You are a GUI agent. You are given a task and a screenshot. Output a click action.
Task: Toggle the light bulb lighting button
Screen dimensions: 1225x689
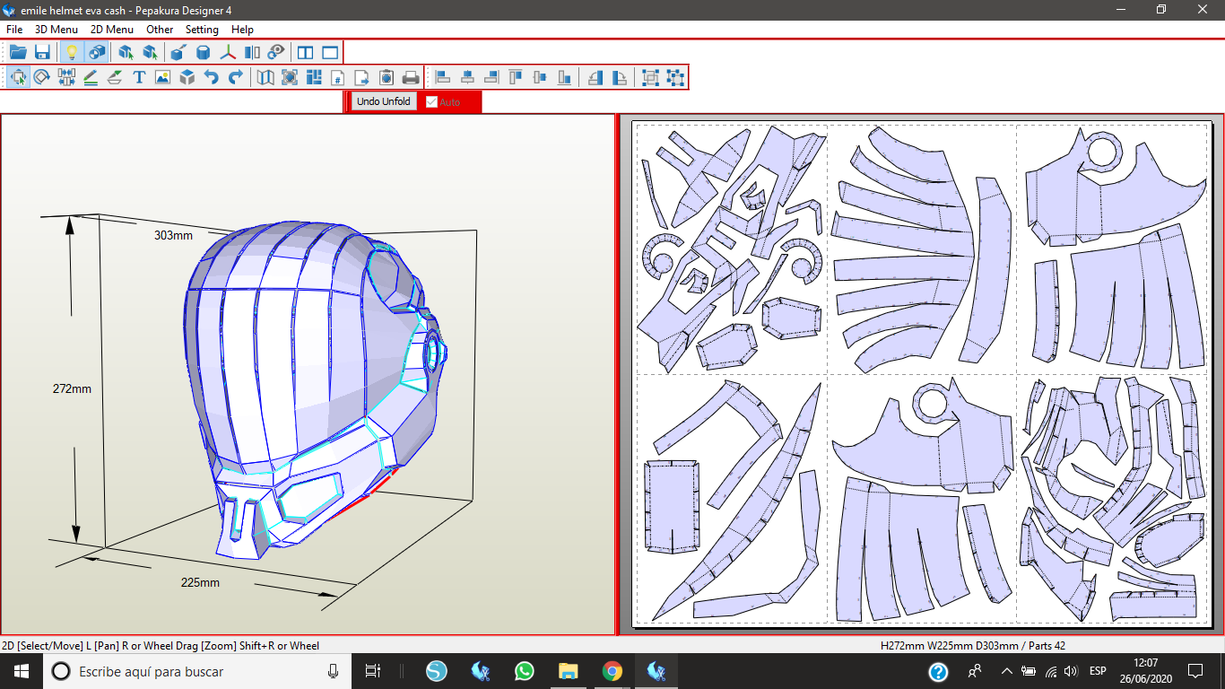pyautogui.click(x=72, y=52)
